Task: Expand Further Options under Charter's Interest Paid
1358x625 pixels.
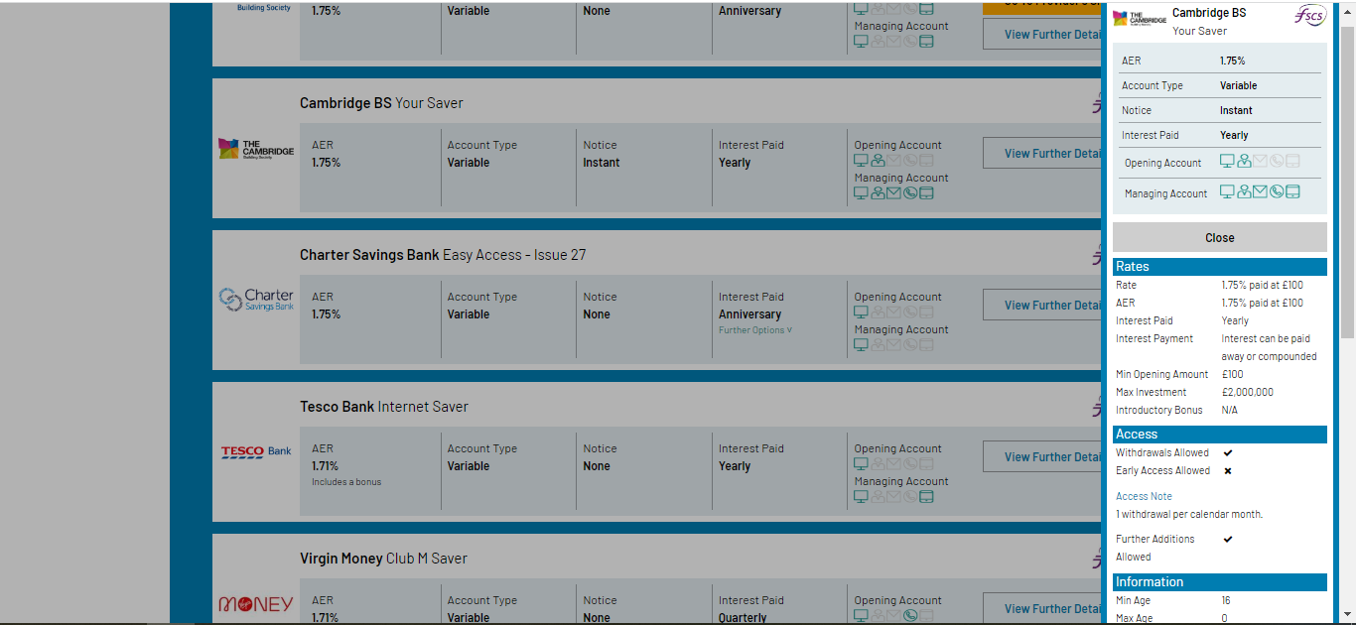Action: point(755,330)
